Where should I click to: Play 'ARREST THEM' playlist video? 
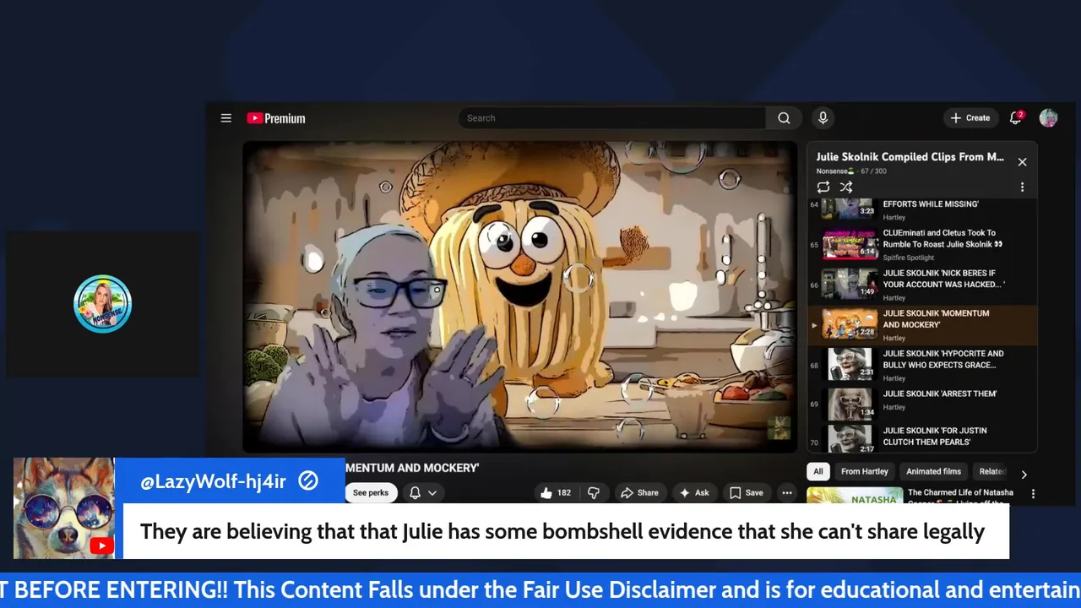[922, 404]
